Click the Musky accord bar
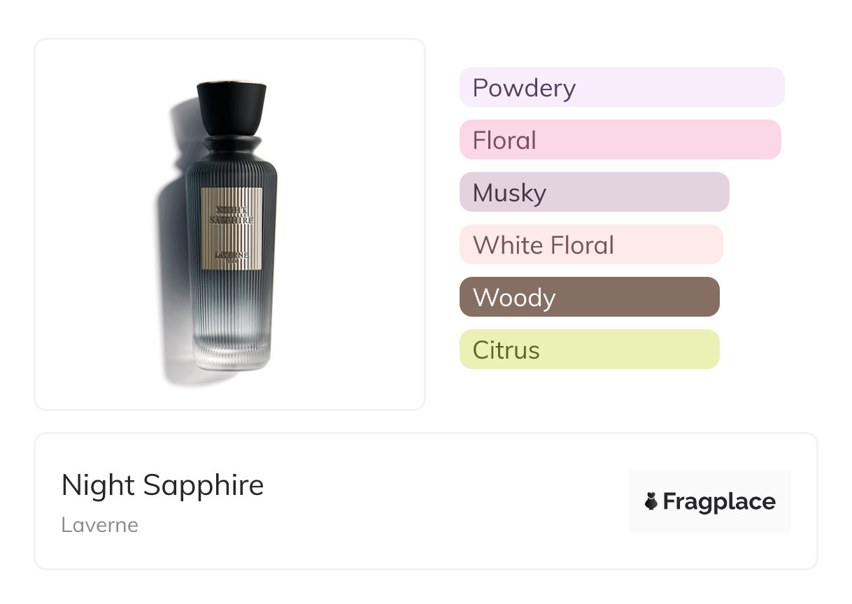The image size is (852, 604). coord(594,192)
